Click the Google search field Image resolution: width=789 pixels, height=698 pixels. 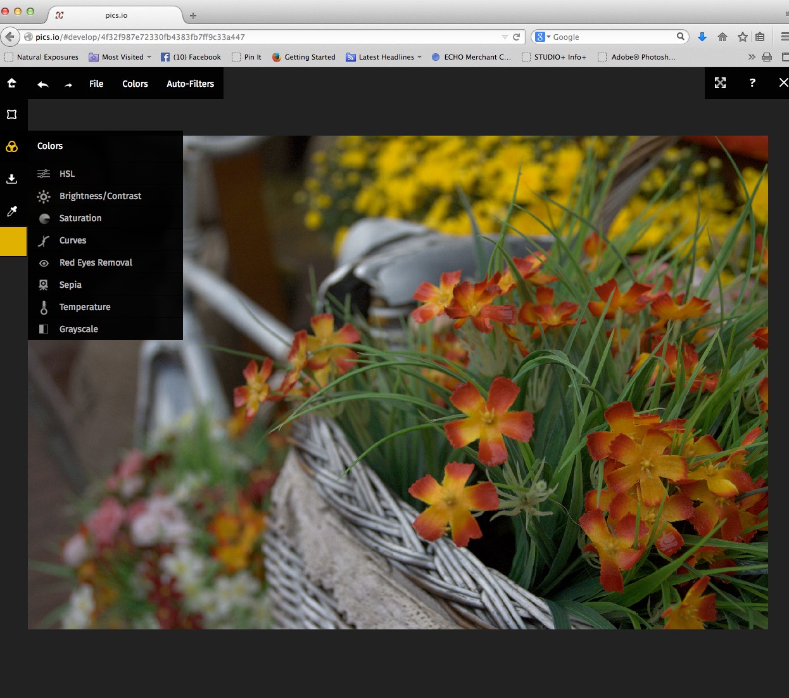(611, 37)
